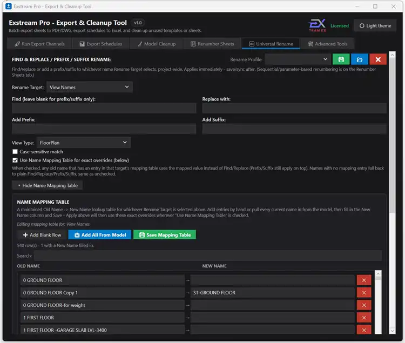The image size is (405, 343).
Task: Open the Rename Target dropdown
Action: pyautogui.click(x=89, y=87)
